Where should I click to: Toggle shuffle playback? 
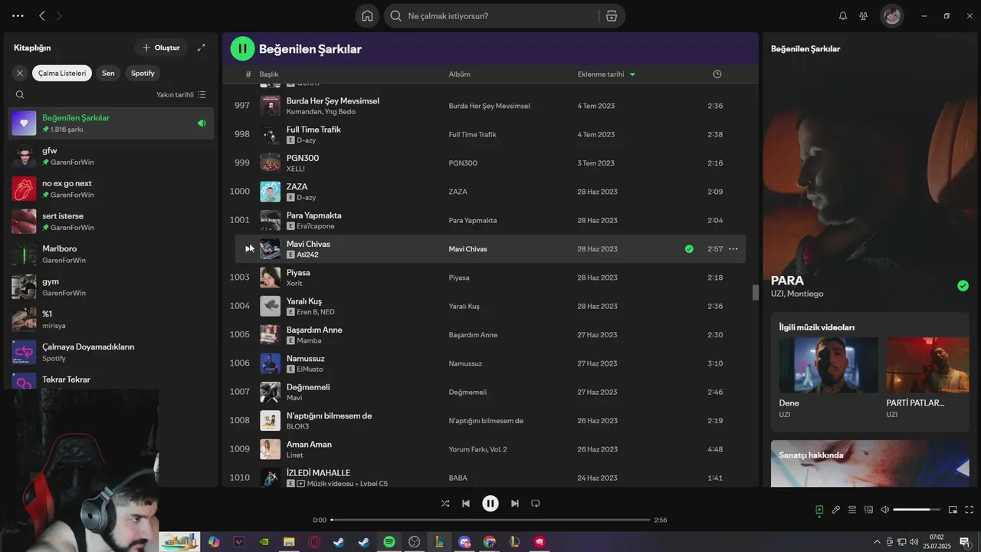(445, 504)
